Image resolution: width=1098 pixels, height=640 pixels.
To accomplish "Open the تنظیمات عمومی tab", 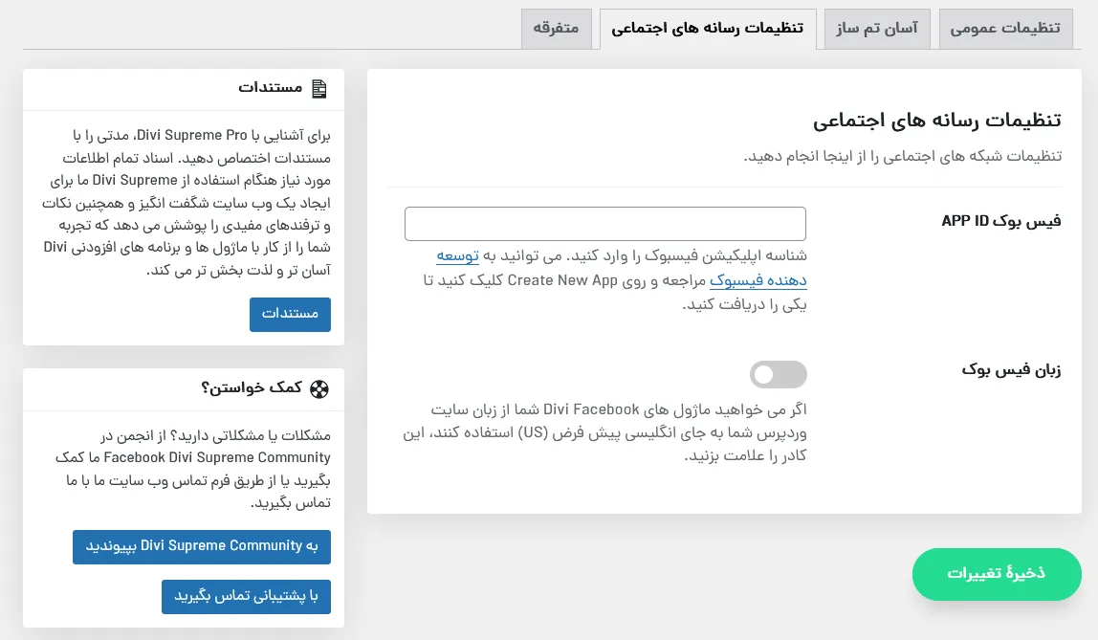I will tap(1005, 29).
